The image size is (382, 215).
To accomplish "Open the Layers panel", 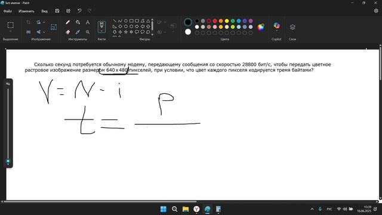I will pos(292,27).
